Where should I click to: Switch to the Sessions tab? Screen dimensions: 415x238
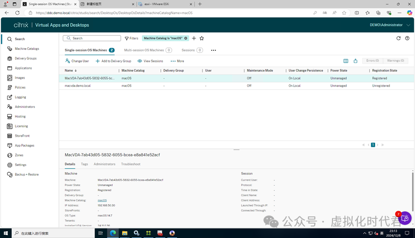pos(192,50)
